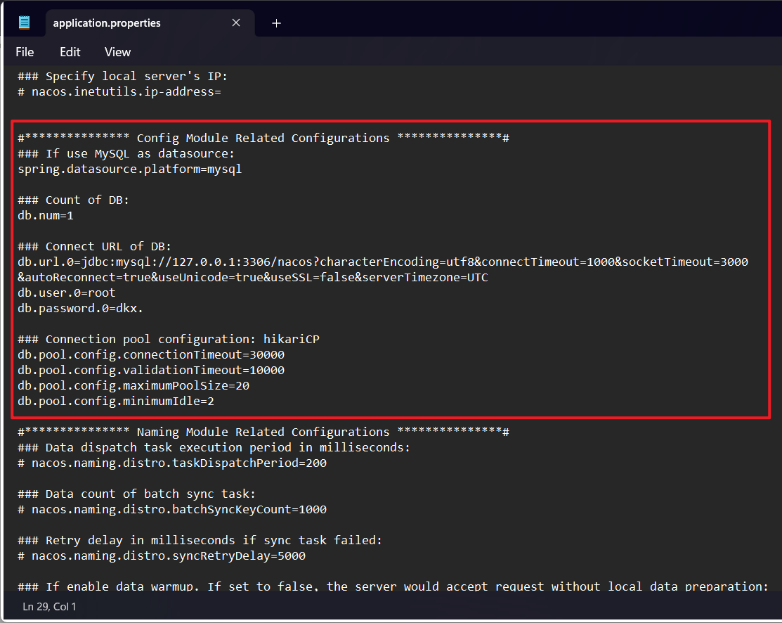Click the line db.pool.config.minimumIdle=2
Viewport: 782px width, 623px height.
pyautogui.click(x=116, y=402)
